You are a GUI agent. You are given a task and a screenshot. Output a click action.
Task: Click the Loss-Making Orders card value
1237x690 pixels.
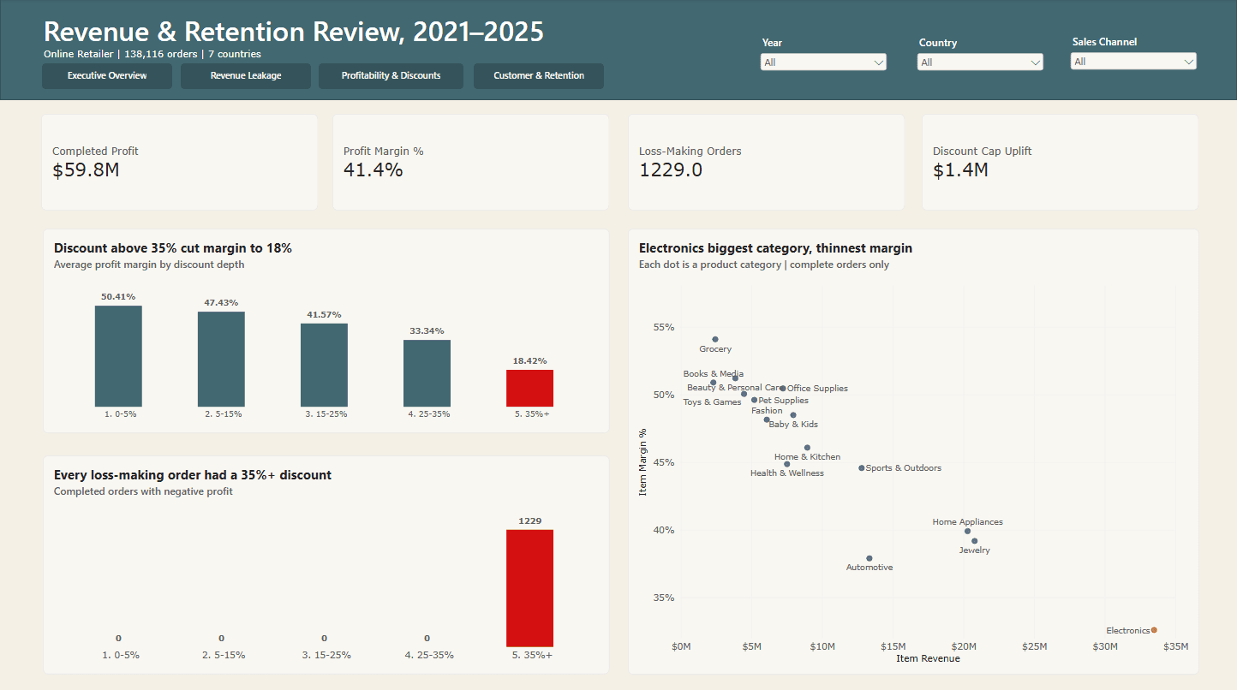click(671, 170)
